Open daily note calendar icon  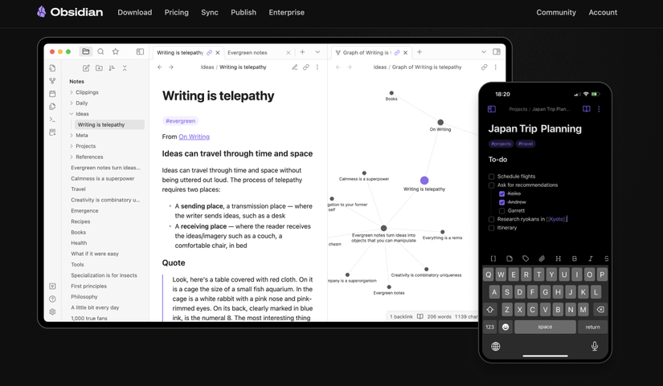tap(52, 94)
